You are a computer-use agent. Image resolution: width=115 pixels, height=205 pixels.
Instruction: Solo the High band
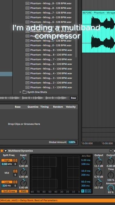(15, 164)
